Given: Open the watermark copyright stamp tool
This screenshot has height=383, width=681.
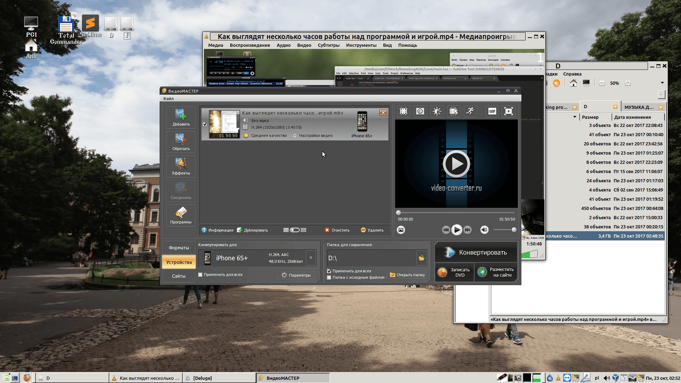Looking at the screenshot, I should click(420, 111).
